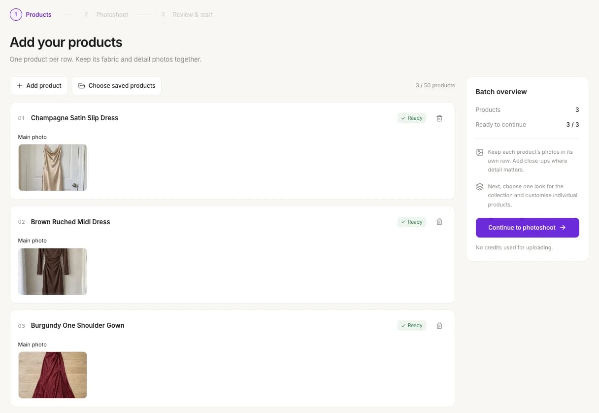Click the 3 / 50 products counter

(435, 86)
